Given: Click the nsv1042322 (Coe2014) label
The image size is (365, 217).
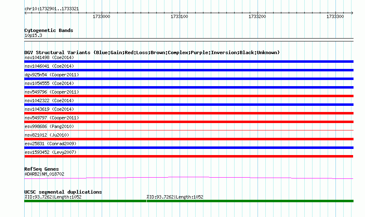Looking at the screenshot, I should (x=49, y=101).
